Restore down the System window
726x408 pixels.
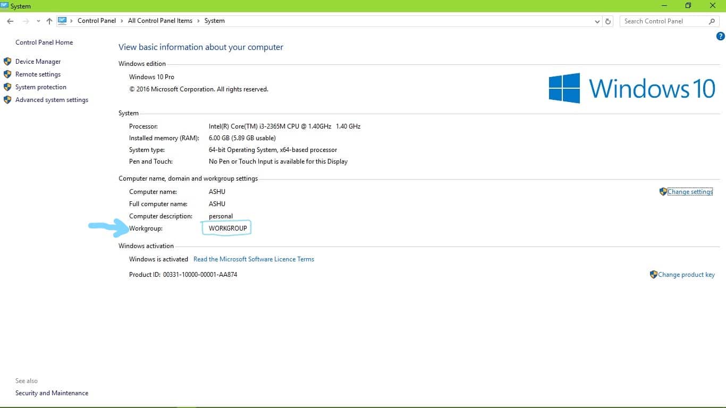tap(688, 6)
